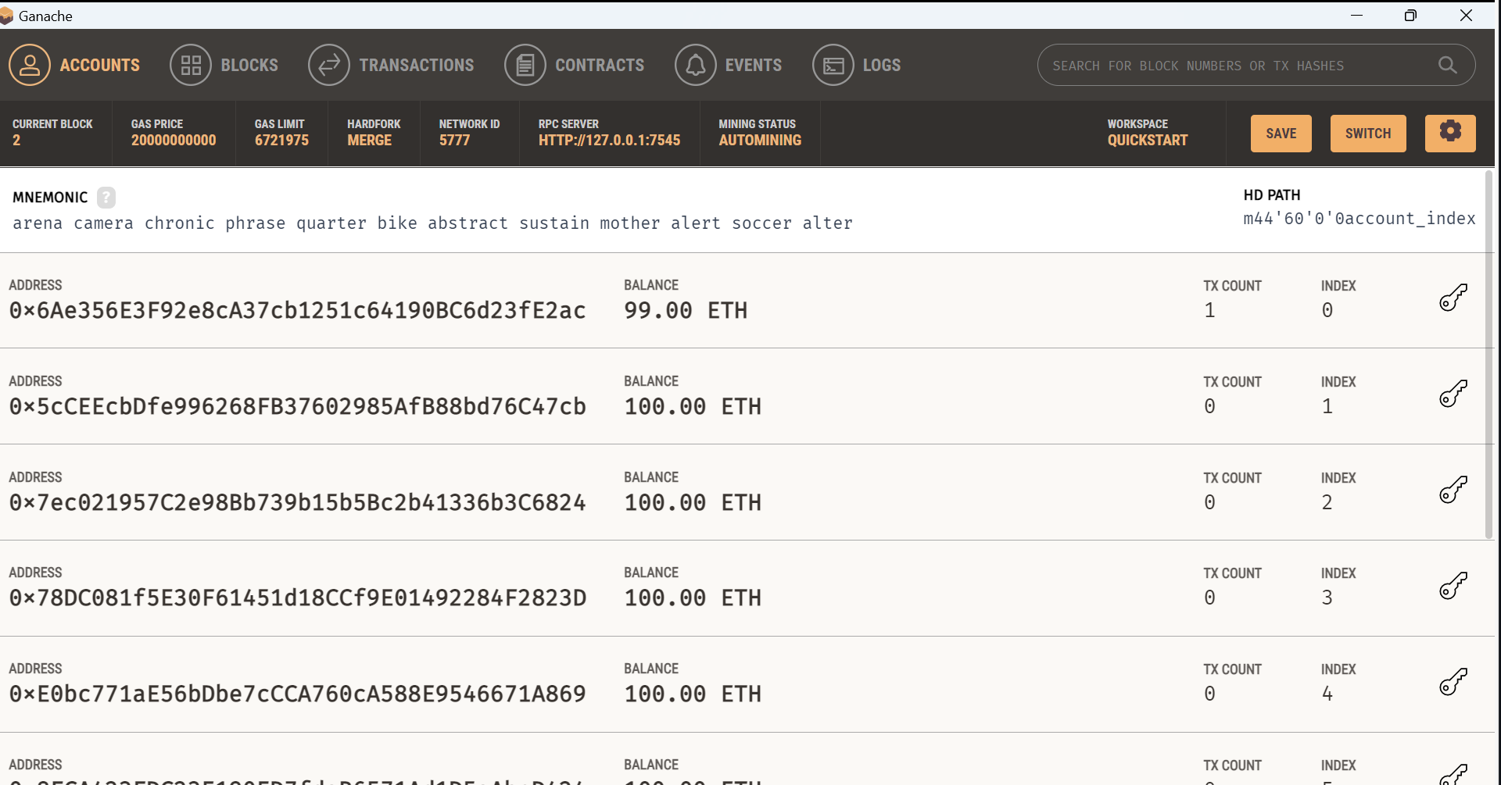1501x785 pixels.
Task: Click the Blocks grid icon
Action: click(191, 65)
